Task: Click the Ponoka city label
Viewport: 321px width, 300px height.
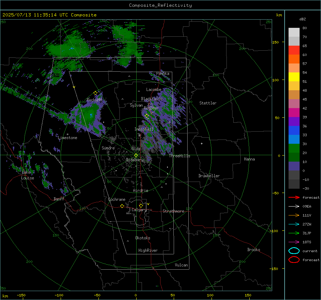Action: click(x=163, y=73)
